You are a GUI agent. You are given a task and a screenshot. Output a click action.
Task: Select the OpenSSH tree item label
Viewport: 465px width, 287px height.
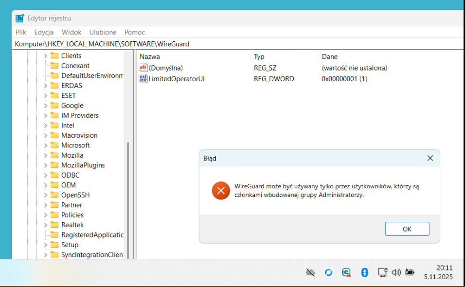click(75, 195)
